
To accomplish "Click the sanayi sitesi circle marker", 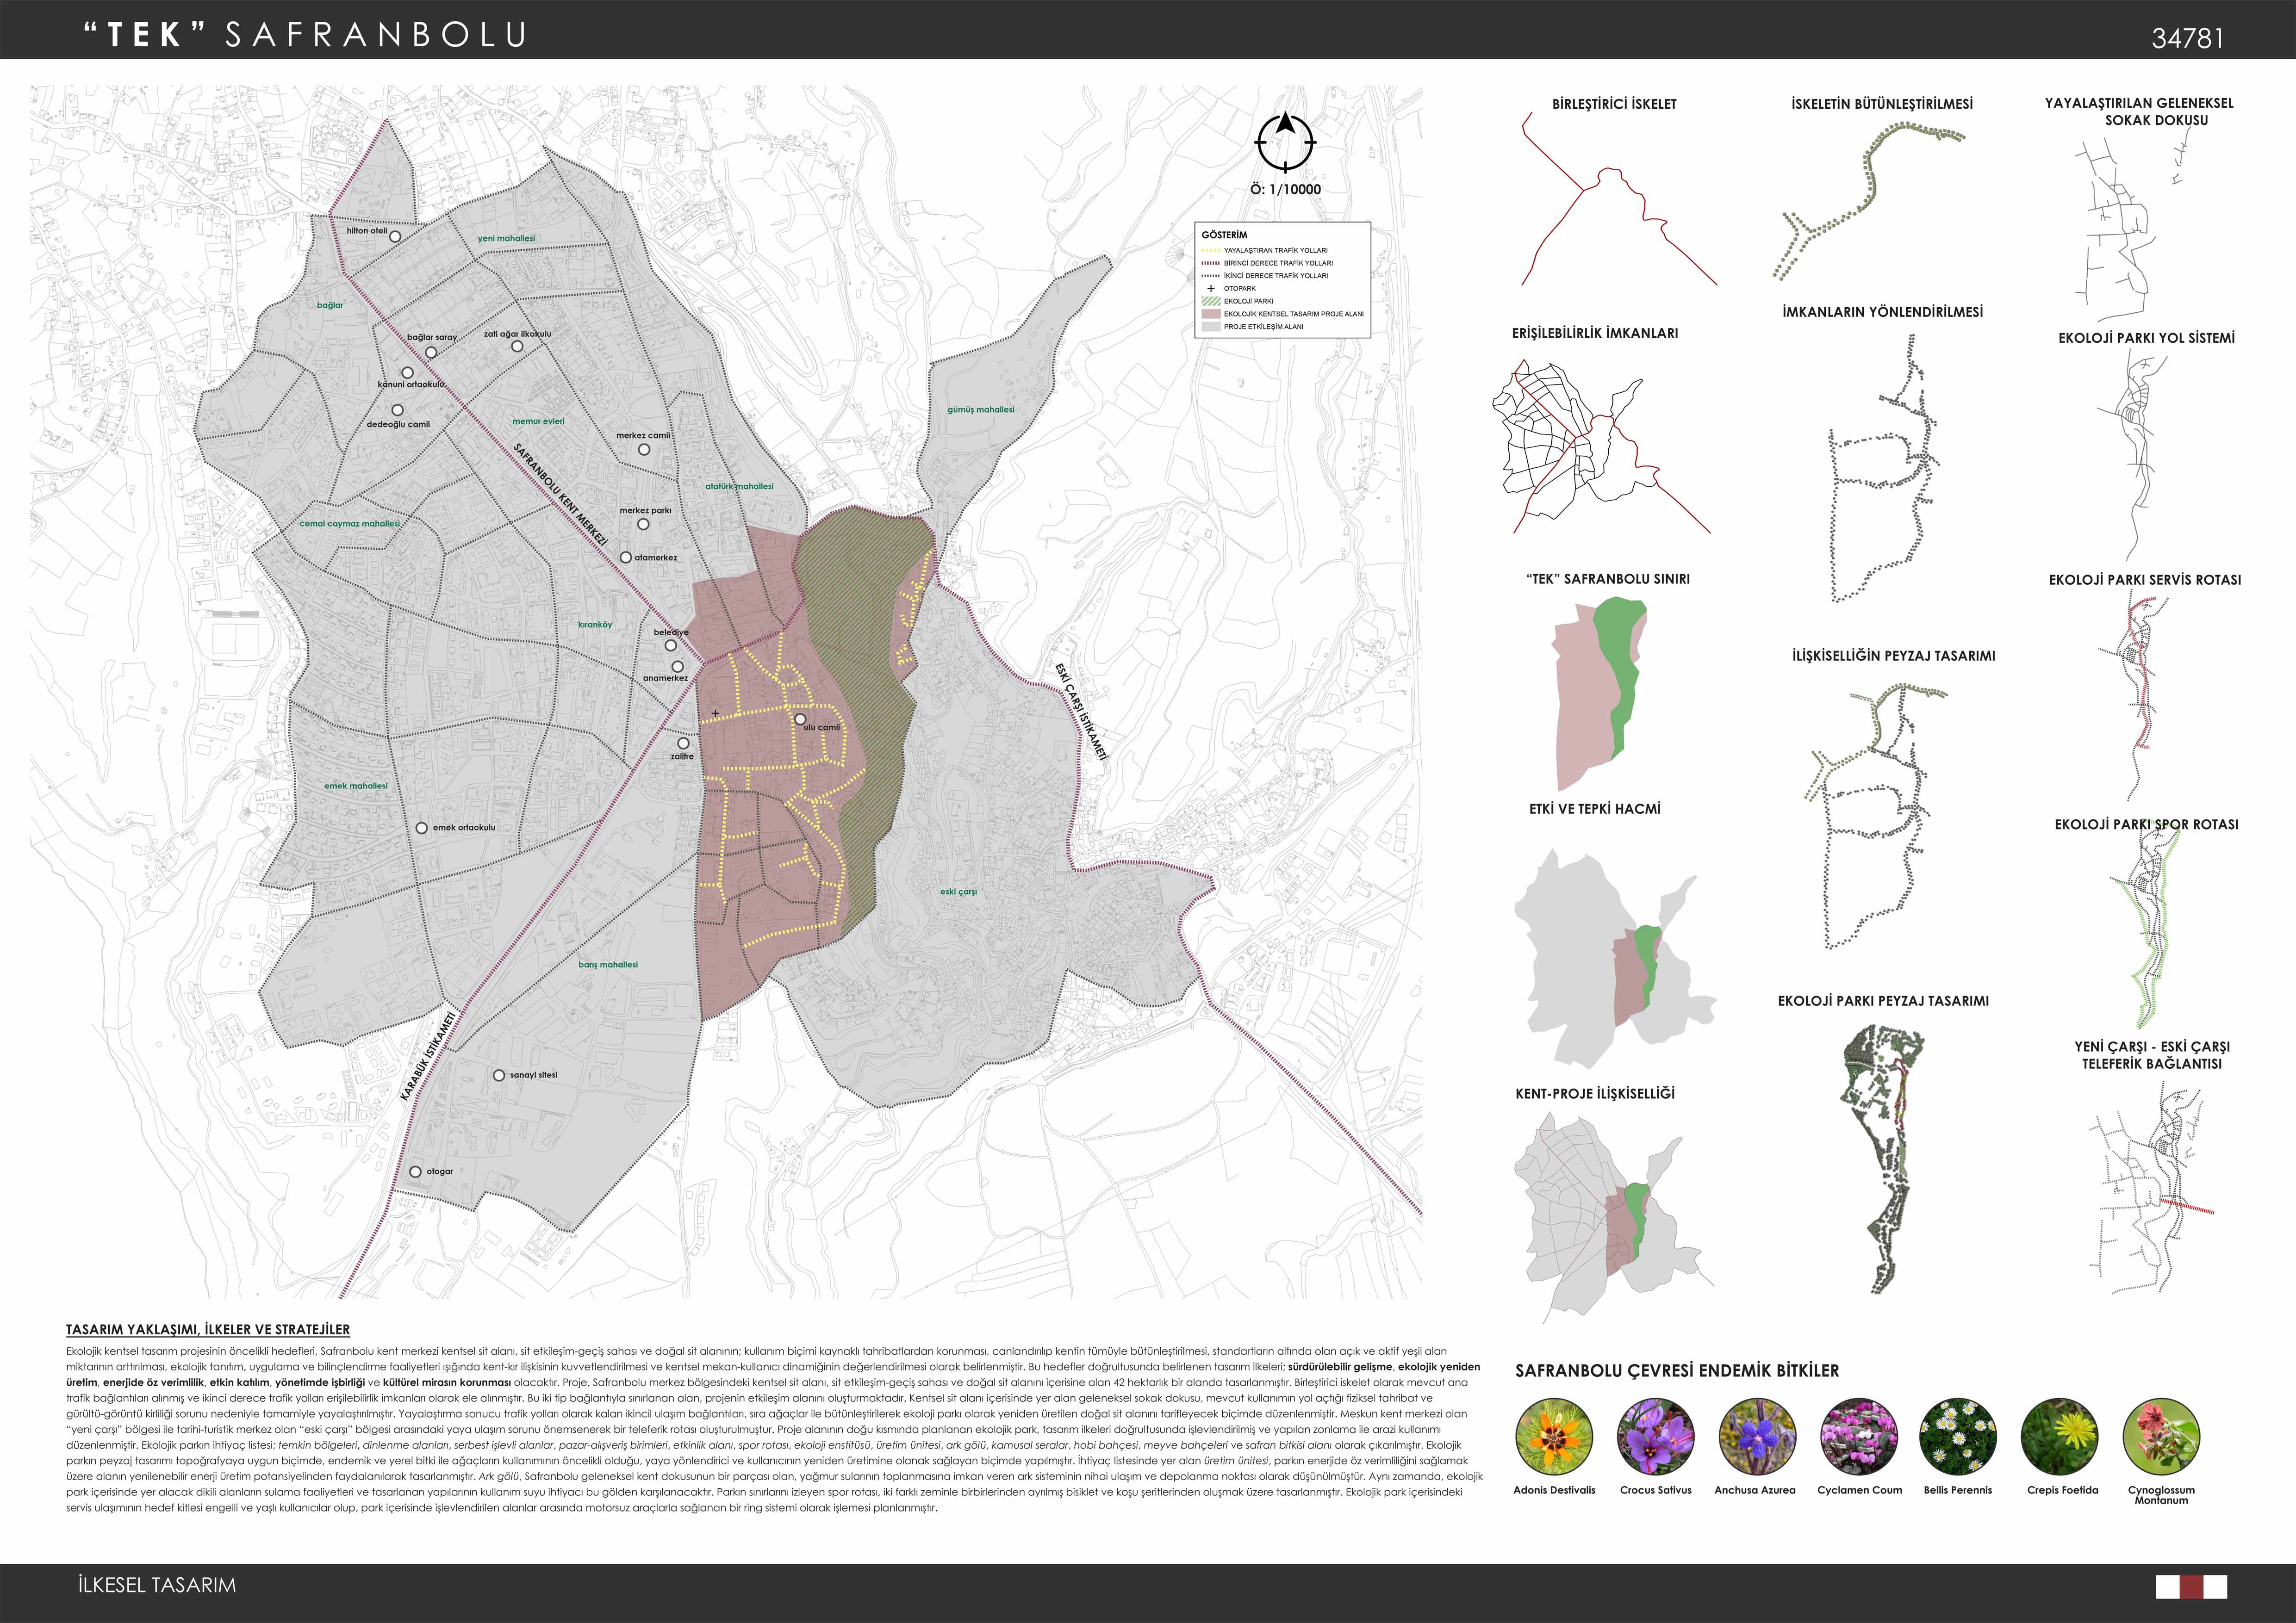I will click(x=499, y=1075).
